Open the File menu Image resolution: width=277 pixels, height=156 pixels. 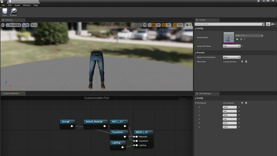[3, 5]
